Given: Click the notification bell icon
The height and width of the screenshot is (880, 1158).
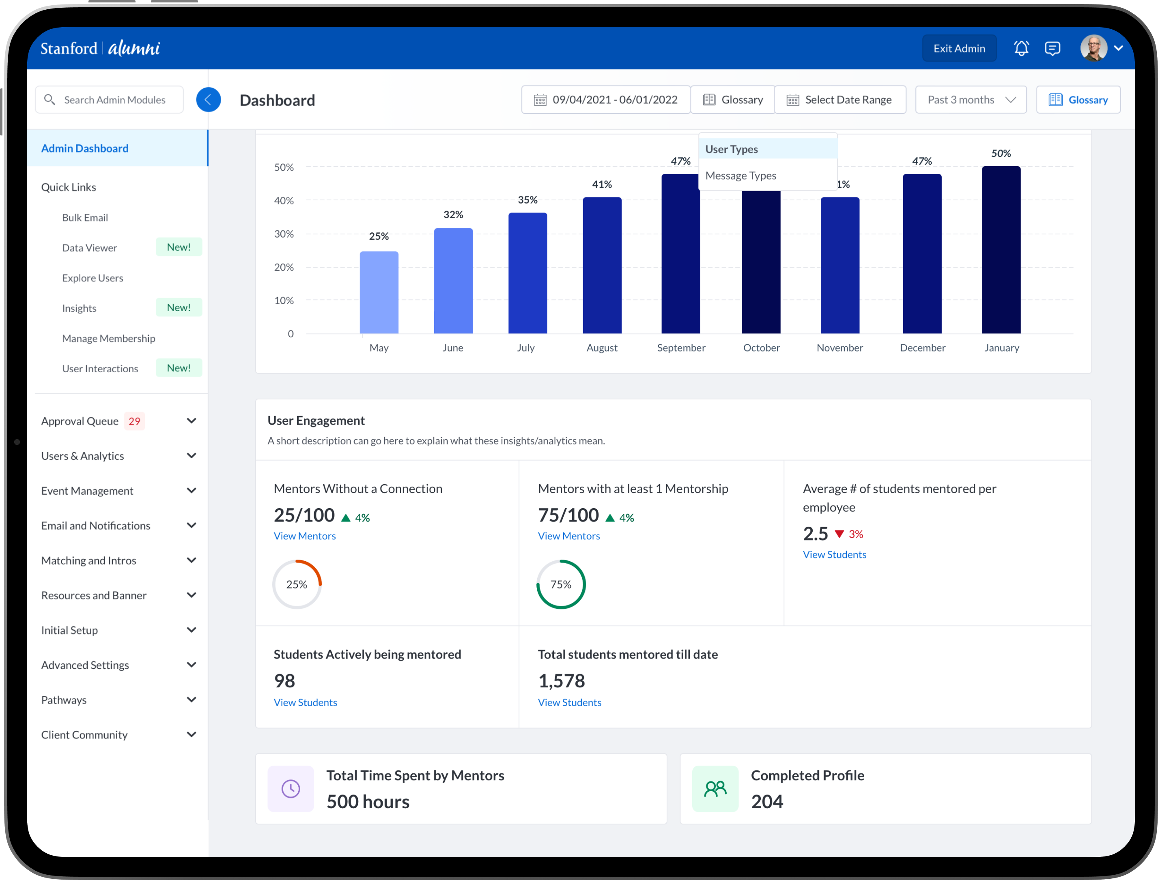Looking at the screenshot, I should click(x=1021, y=48).
